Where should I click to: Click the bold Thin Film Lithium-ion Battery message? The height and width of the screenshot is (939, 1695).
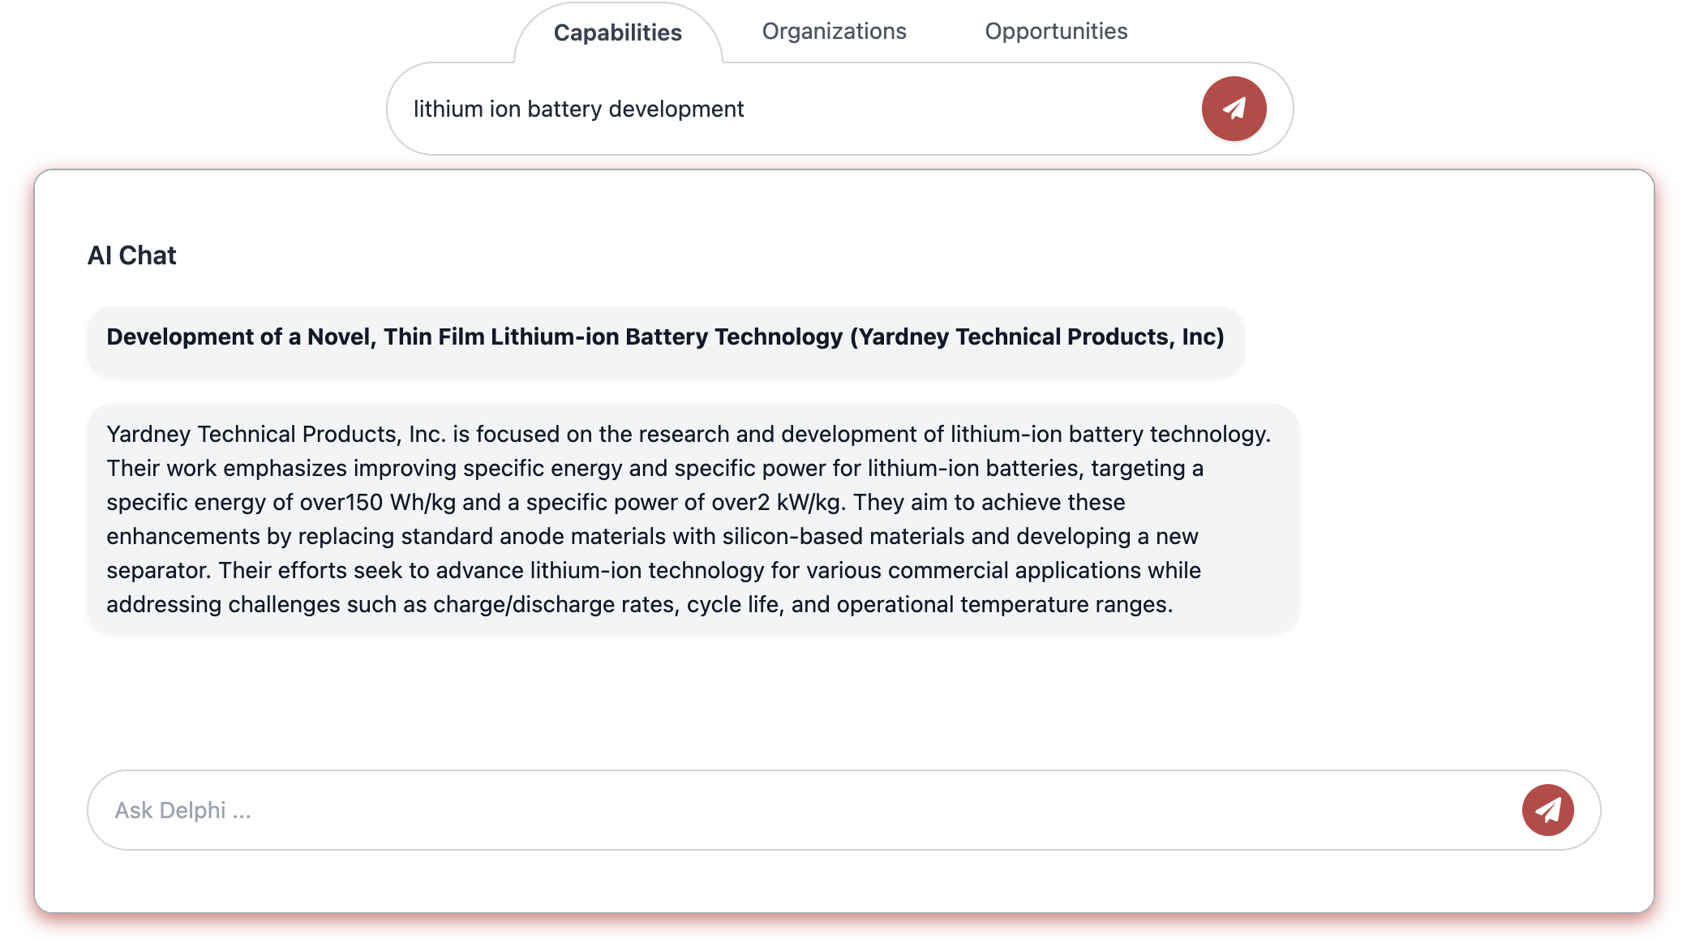[667, 337]
